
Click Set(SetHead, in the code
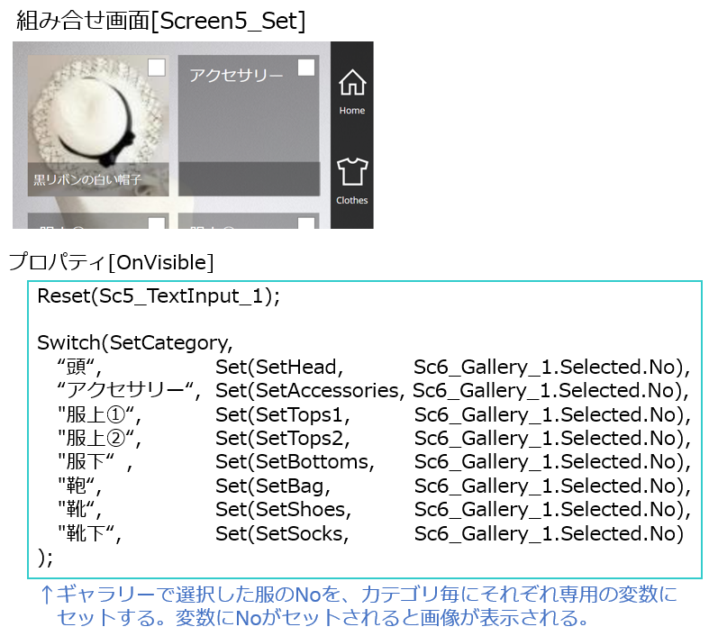tap(279, 367)
